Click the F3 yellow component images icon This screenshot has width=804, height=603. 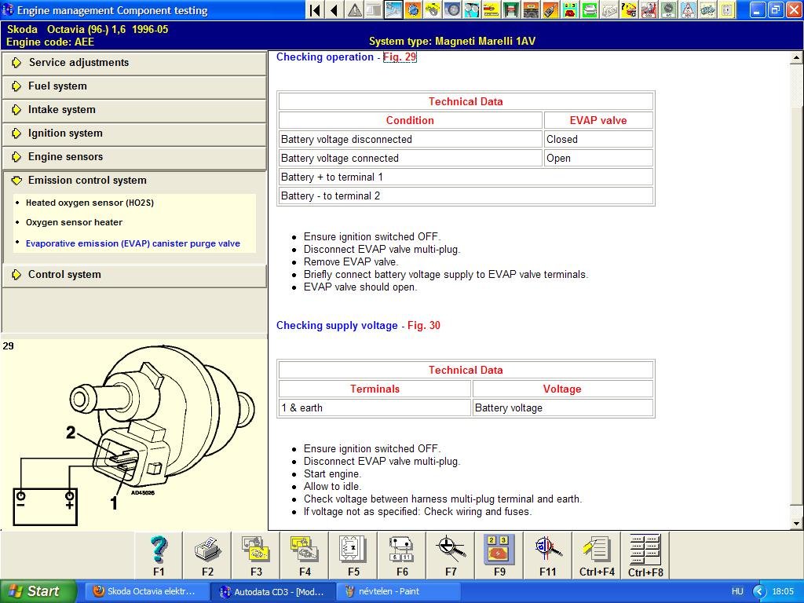[x=257, y=555]
